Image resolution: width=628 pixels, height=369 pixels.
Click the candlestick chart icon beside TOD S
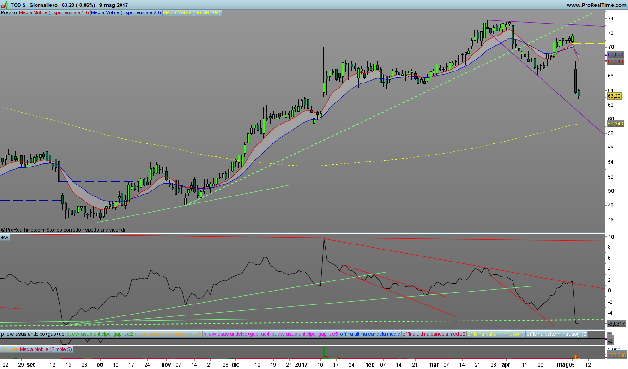pyautogui.click(x=5, y=5)
